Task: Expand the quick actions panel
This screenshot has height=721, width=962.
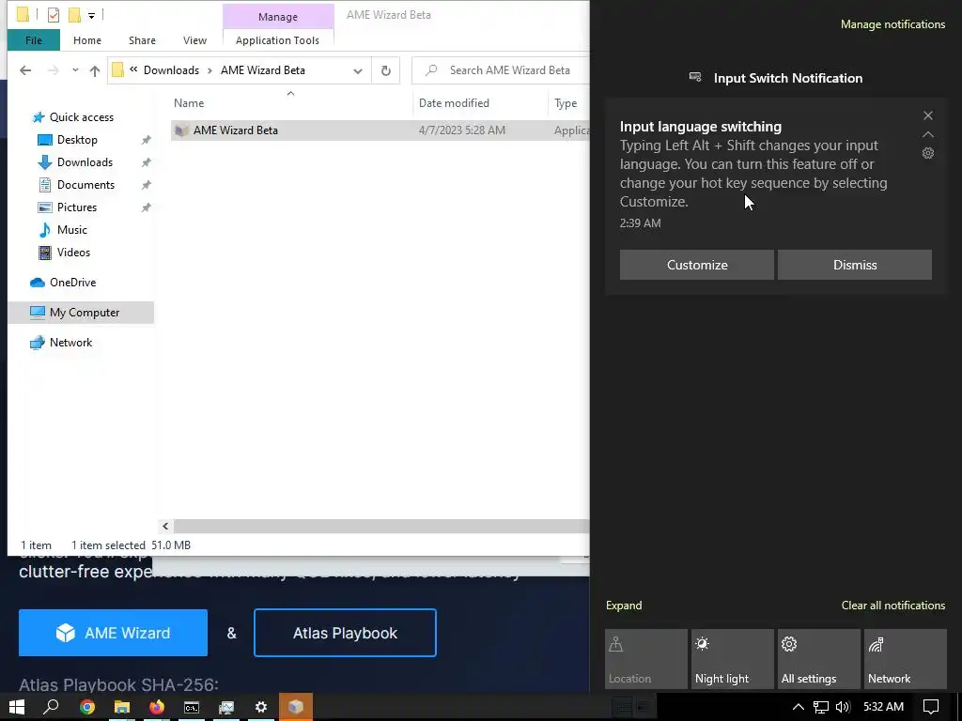Action: [x=624, y=606]
